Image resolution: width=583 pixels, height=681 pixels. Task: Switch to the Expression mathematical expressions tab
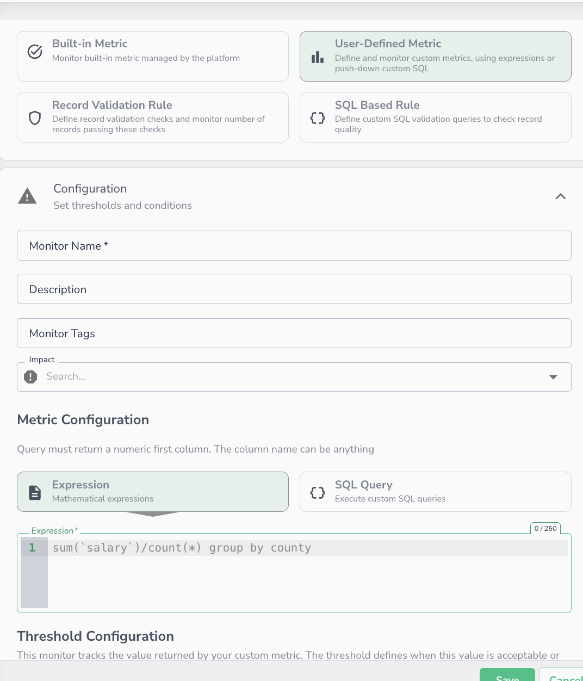(x=153, y=492)
